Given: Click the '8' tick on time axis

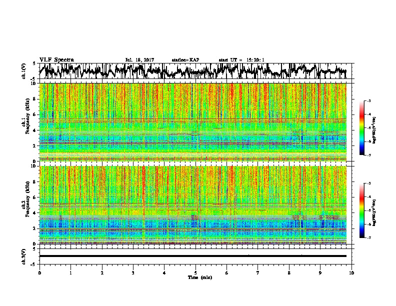Looking at the screenshot, I should coord(289,273).
